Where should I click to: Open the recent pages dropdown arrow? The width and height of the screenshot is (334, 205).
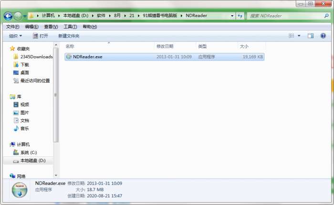pyautogui.click(x=25, y=16)
